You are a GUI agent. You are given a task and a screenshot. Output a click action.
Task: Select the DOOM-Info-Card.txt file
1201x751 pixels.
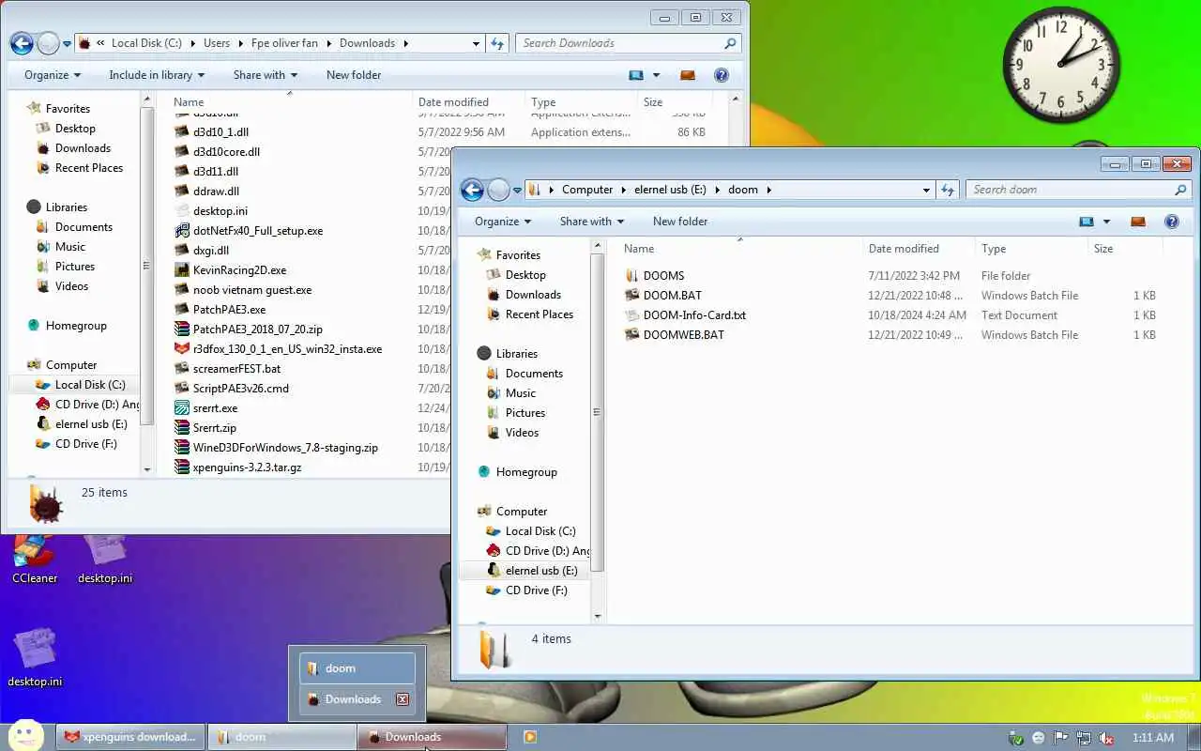pyautogui.click(x=694, y=315)
